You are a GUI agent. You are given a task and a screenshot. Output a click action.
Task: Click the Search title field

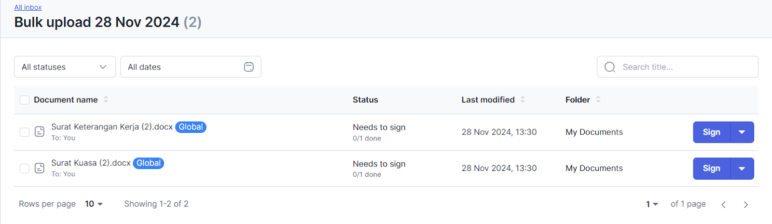pos(677,67)
